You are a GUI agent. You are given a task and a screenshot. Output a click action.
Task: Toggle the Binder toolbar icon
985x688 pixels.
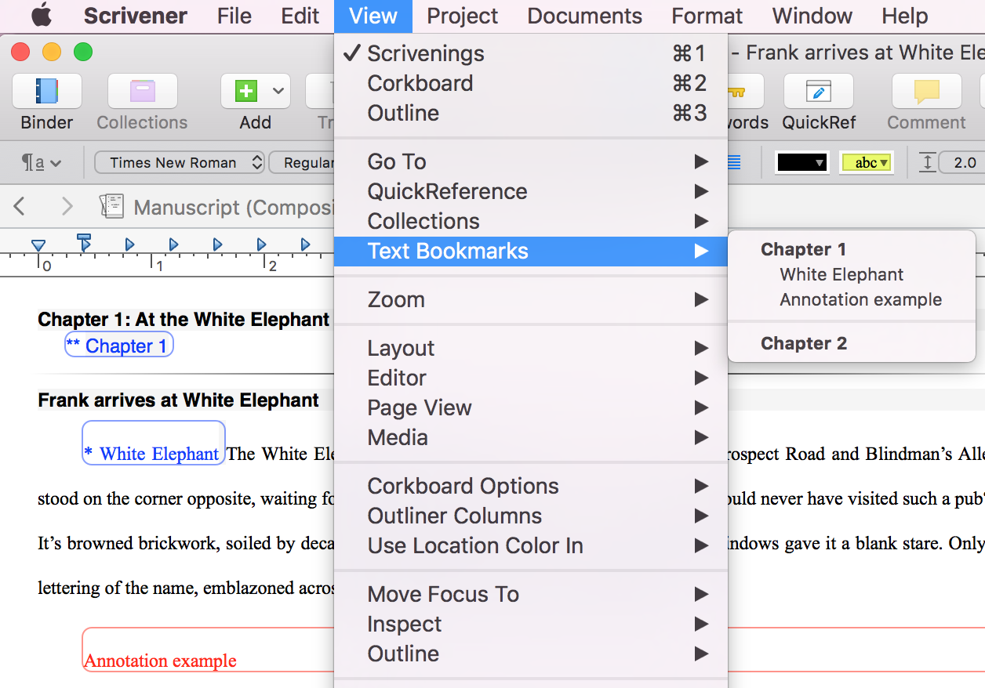(47, 92)
